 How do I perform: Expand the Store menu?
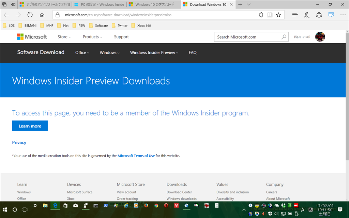click(64, 37)
